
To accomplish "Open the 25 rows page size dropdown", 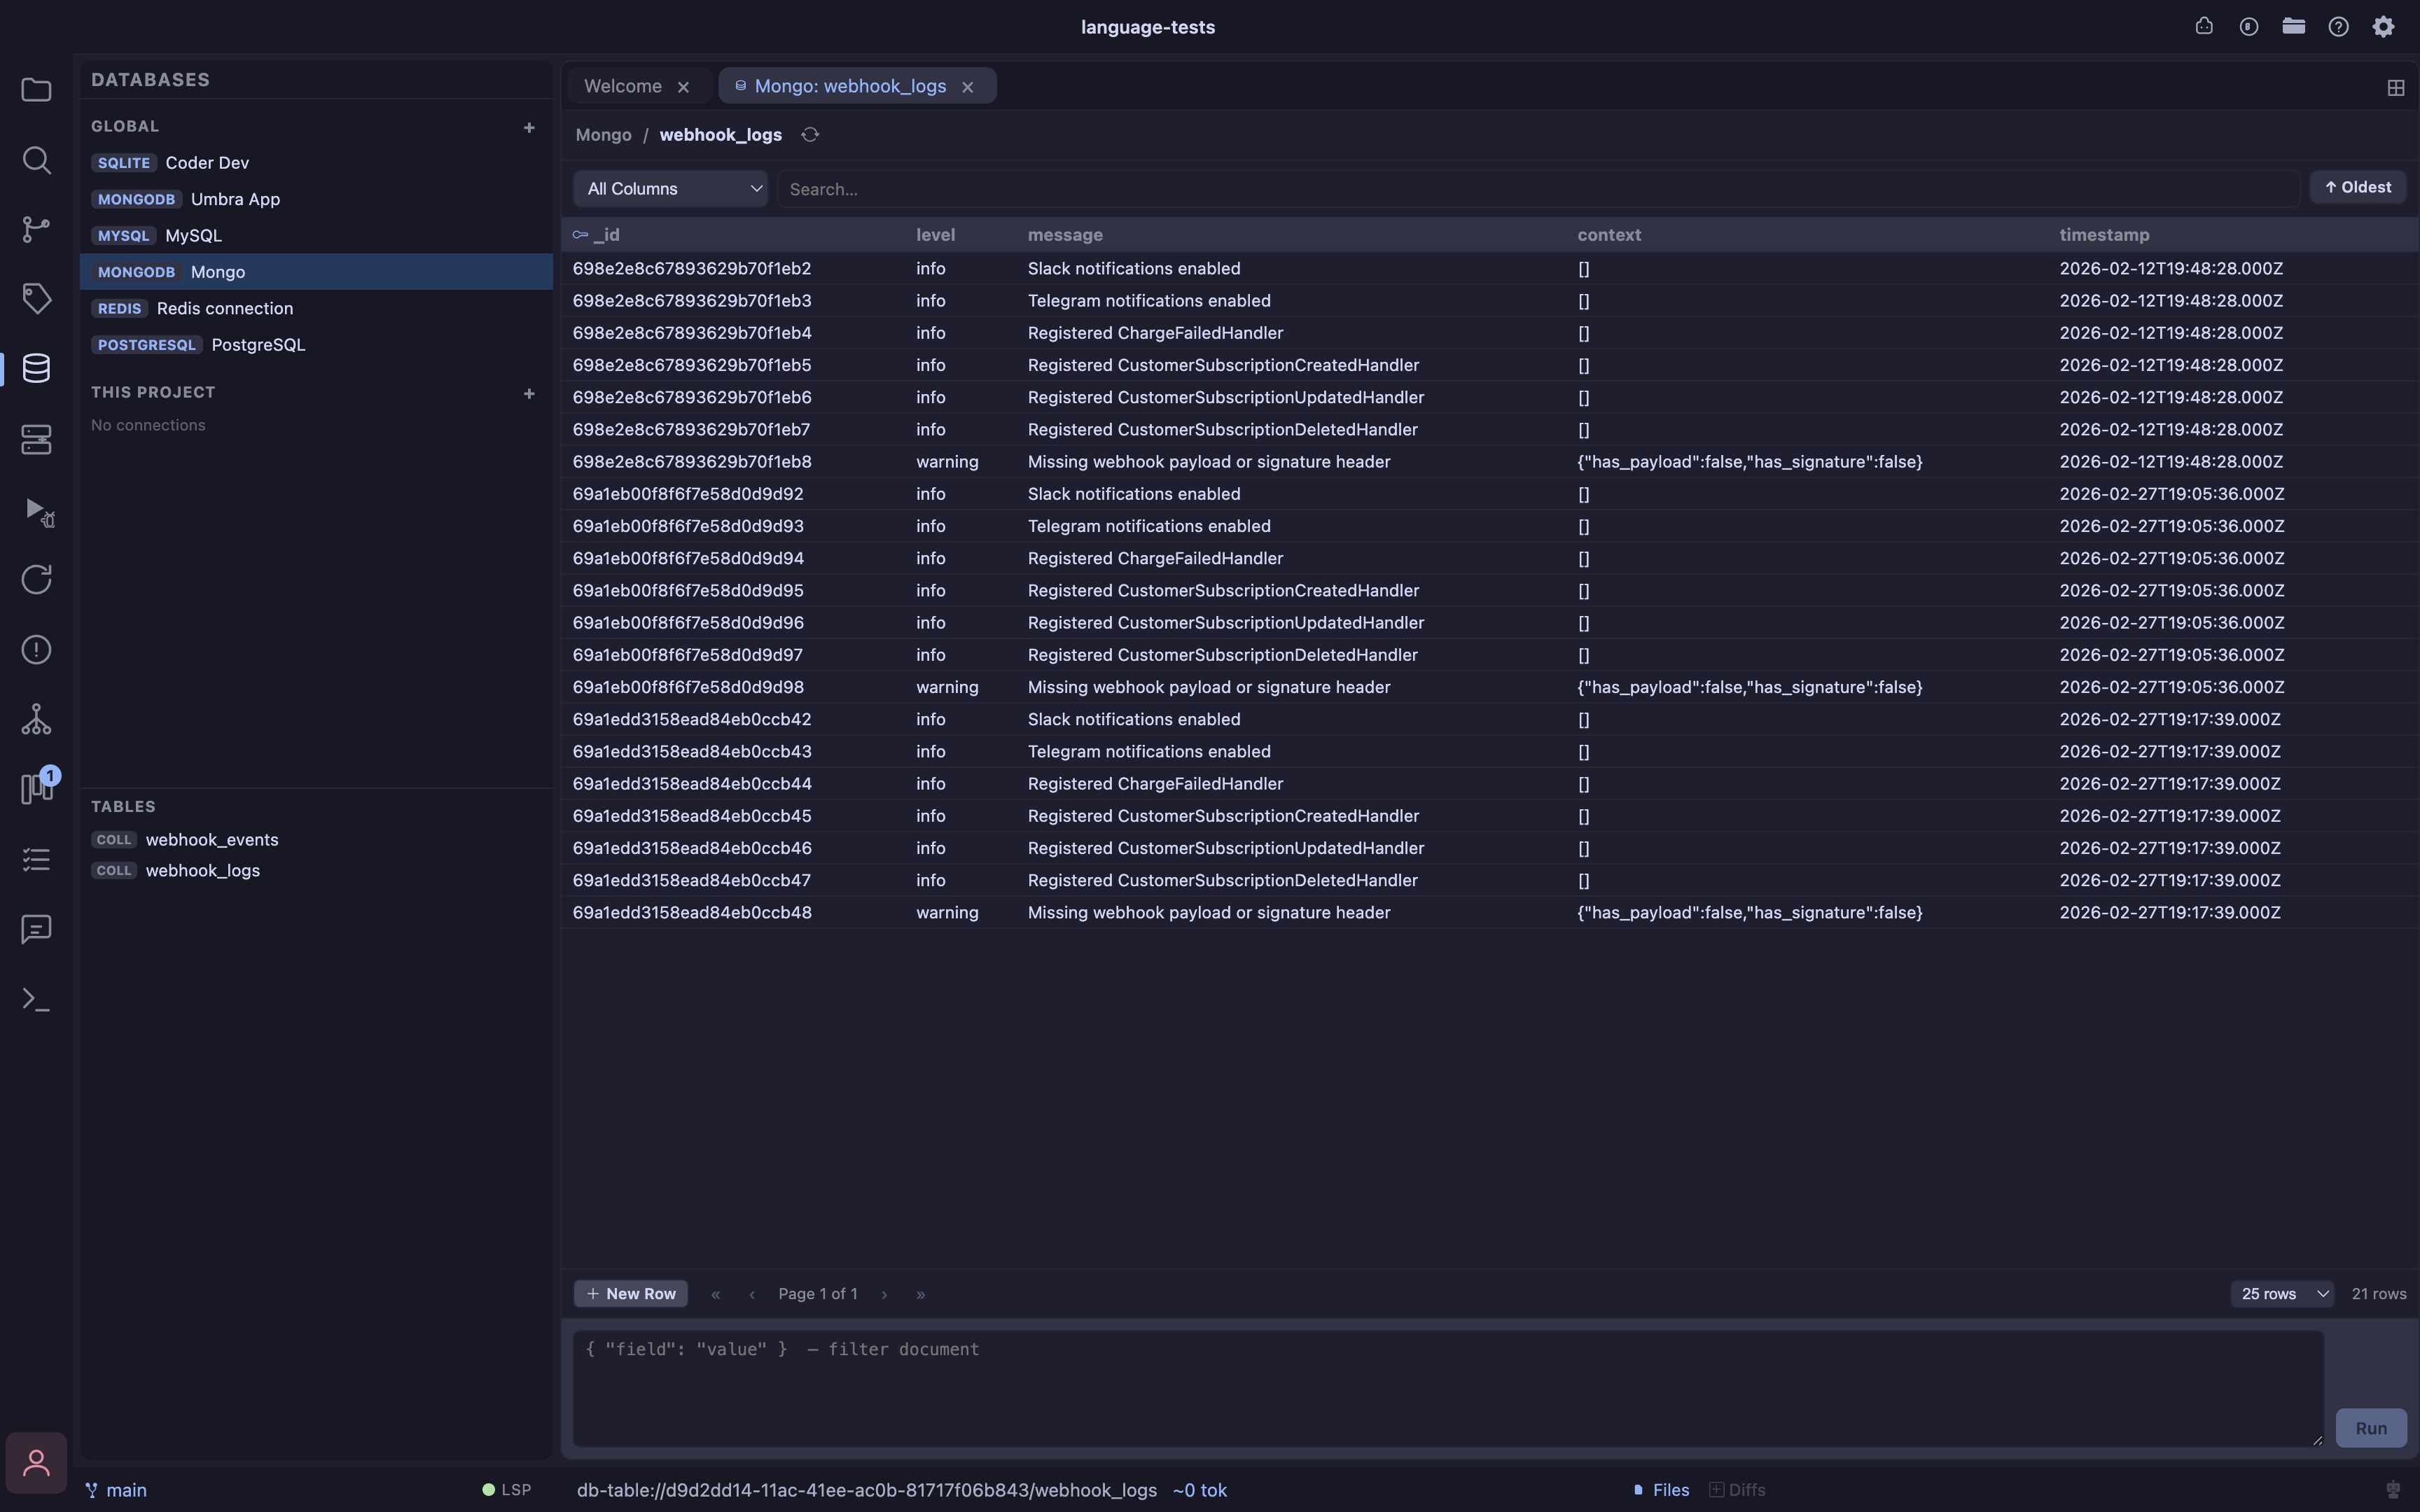I will [x=2282, y=1294].
